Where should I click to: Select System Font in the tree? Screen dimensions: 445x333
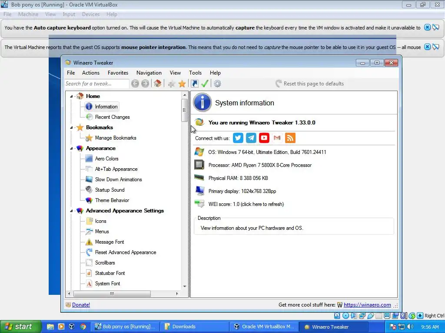click(107, 284)
